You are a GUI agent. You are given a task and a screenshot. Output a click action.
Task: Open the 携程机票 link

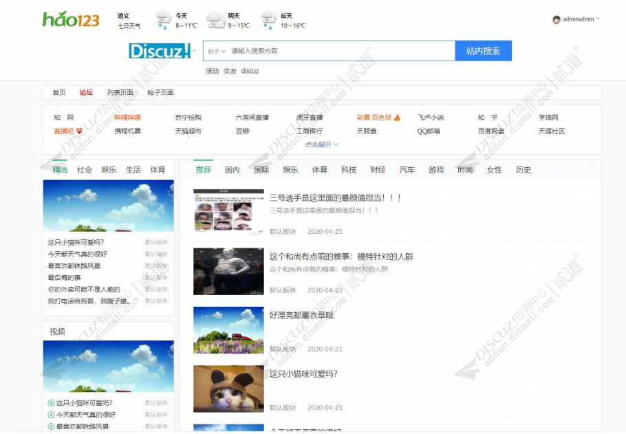click(128, 131)
